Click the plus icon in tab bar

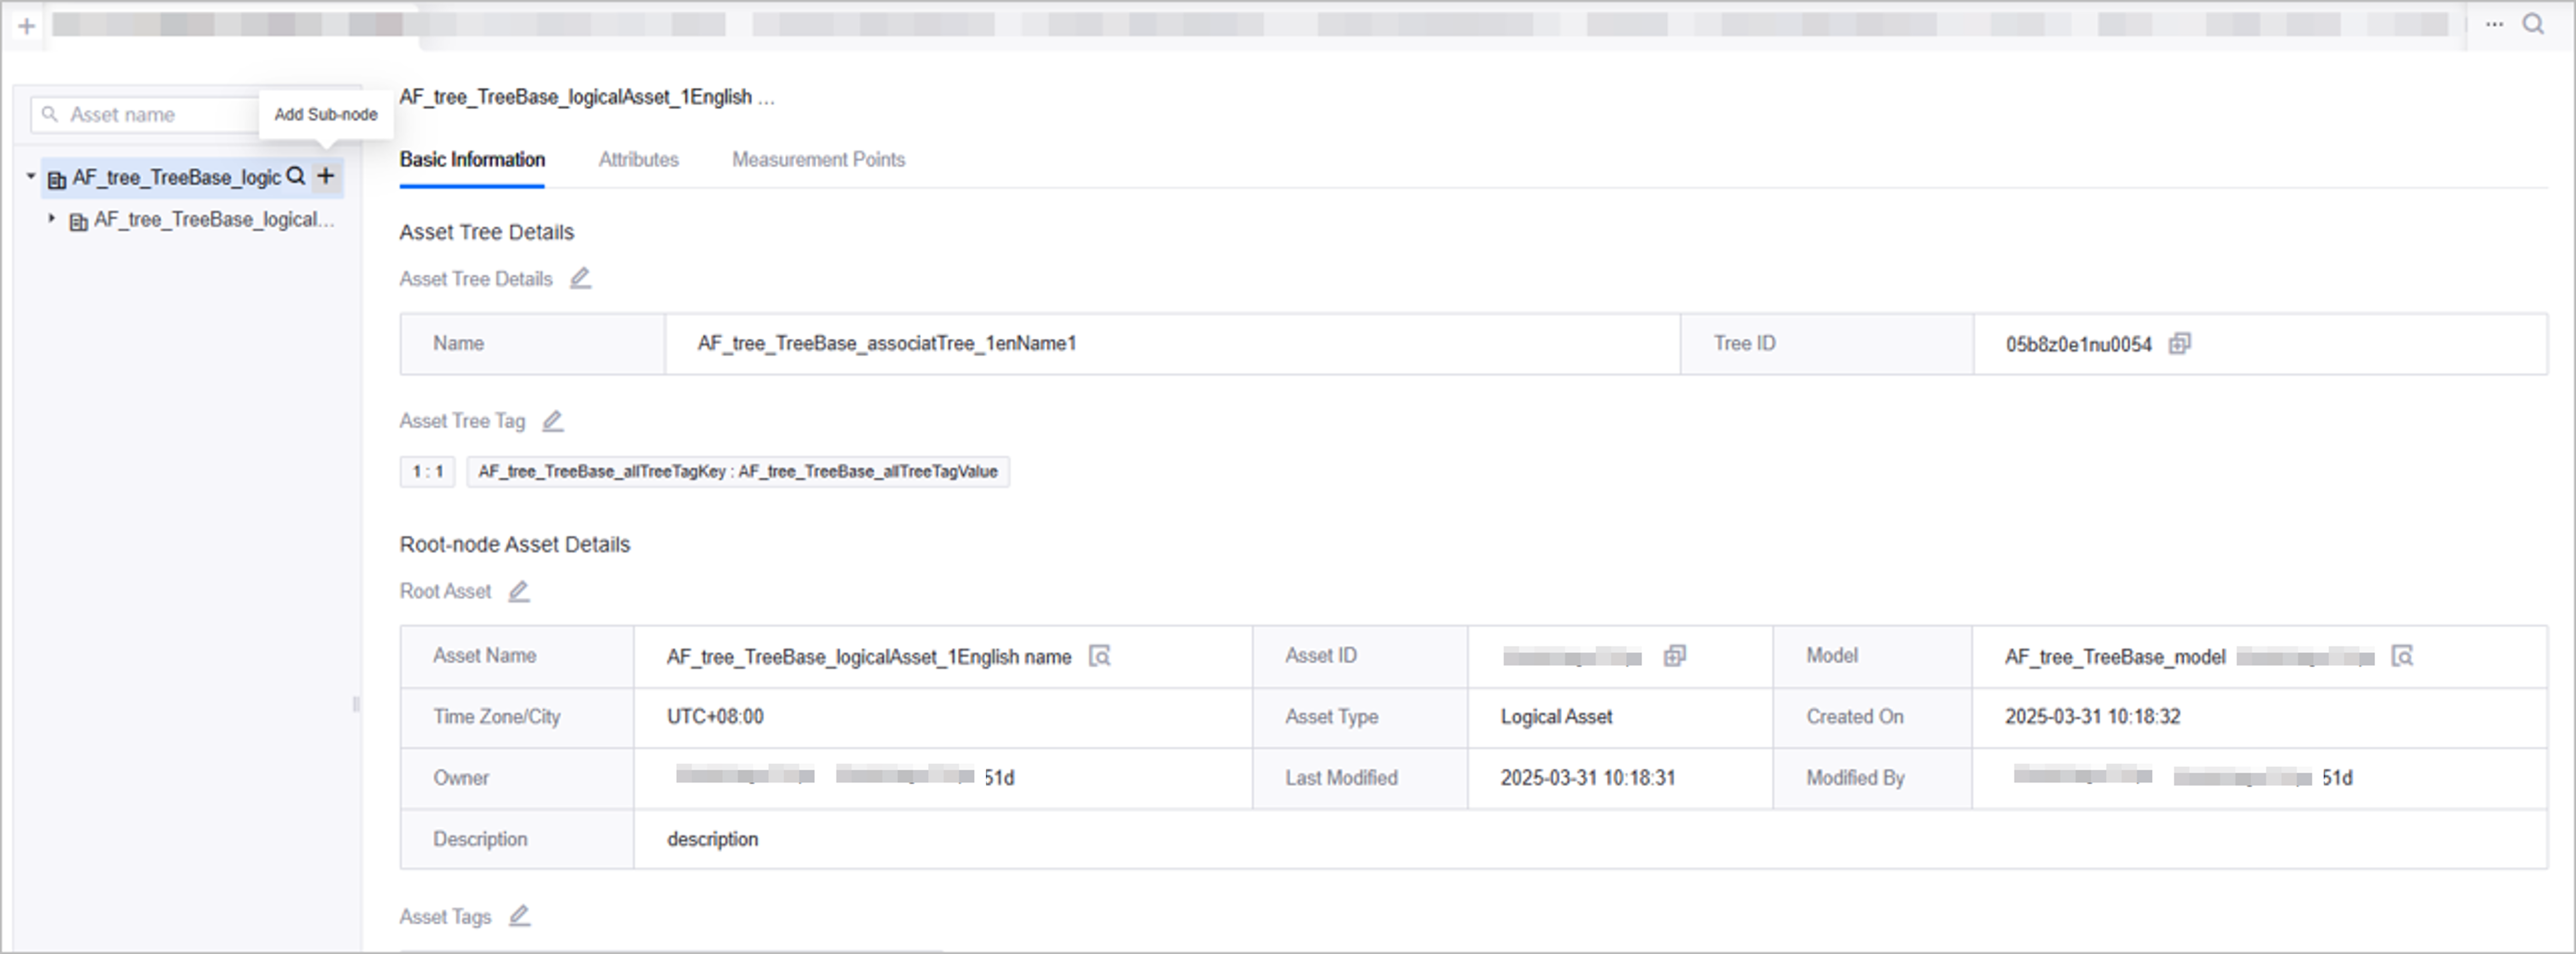(27, 26)
